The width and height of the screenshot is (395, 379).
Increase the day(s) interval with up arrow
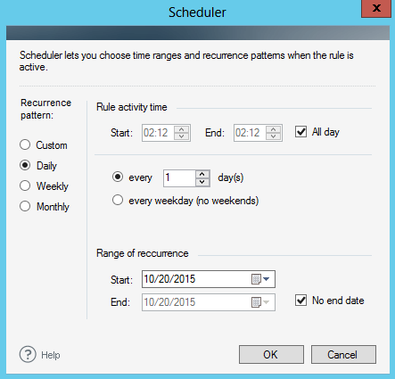202,174
